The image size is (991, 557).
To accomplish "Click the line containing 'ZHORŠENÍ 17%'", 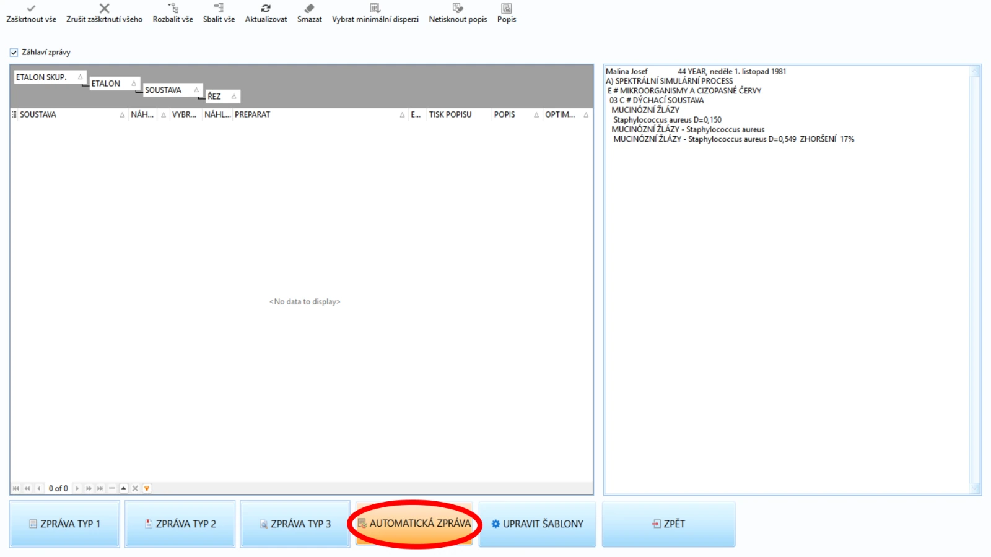I will (x=734, y=139).
